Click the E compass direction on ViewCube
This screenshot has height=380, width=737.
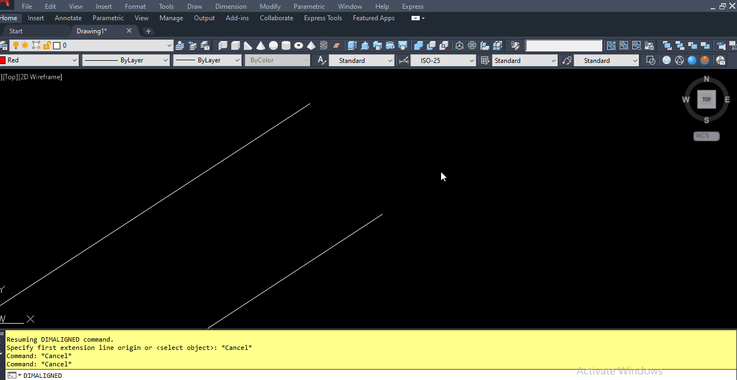[727, 100]
